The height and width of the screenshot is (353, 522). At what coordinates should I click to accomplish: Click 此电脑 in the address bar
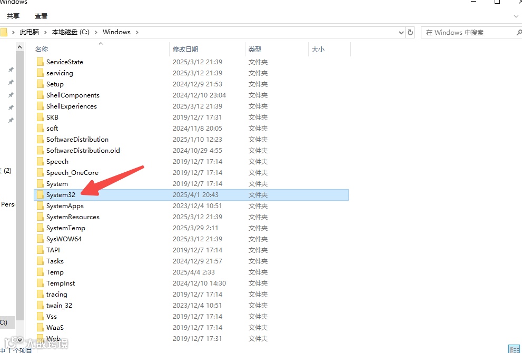(29, 32)
